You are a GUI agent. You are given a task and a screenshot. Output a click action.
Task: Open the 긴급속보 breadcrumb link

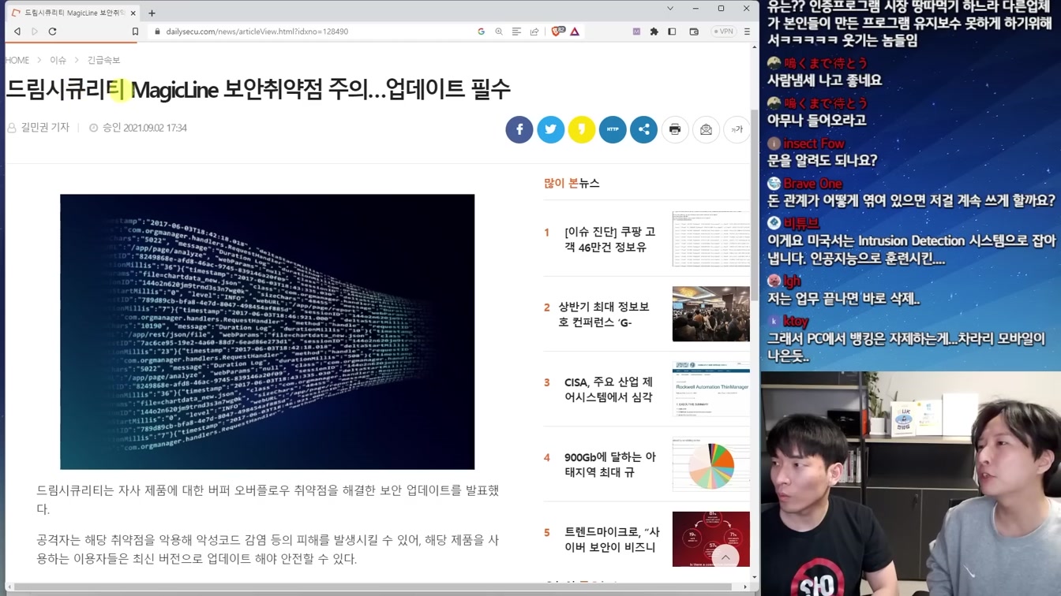[x=103, y=60]
